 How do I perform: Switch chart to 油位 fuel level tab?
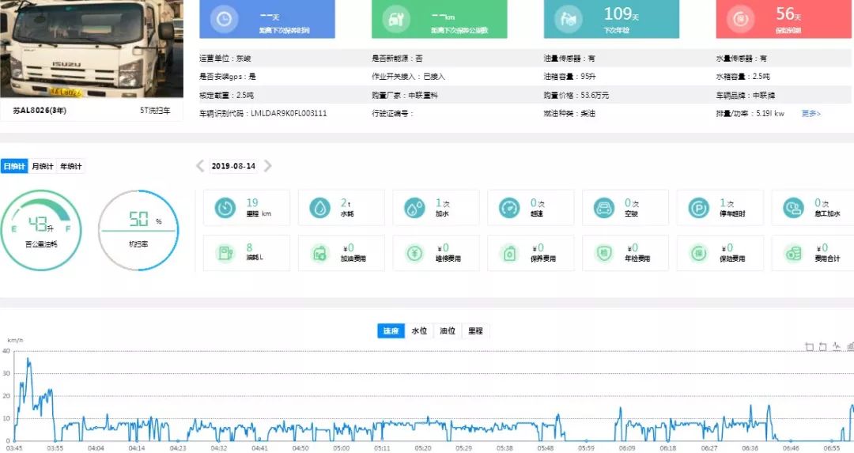pyautogui.click(x=448, y=330)
